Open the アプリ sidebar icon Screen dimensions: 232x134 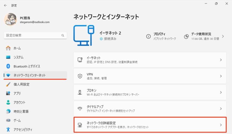(x=8, y=93)
